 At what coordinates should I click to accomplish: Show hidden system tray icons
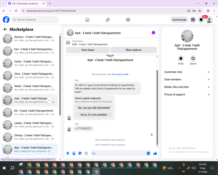[x=180, y=168]
